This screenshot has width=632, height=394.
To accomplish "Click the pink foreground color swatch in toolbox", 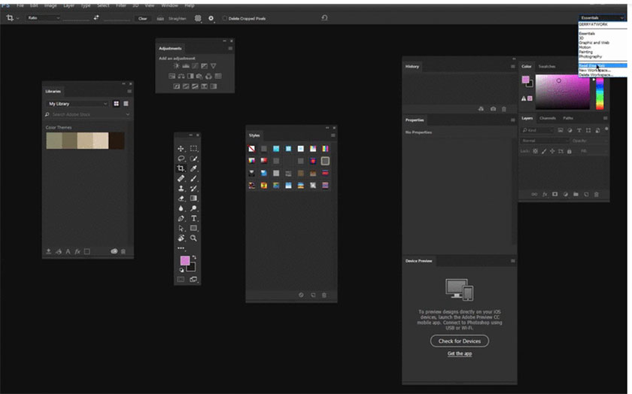I will (184, 260).
